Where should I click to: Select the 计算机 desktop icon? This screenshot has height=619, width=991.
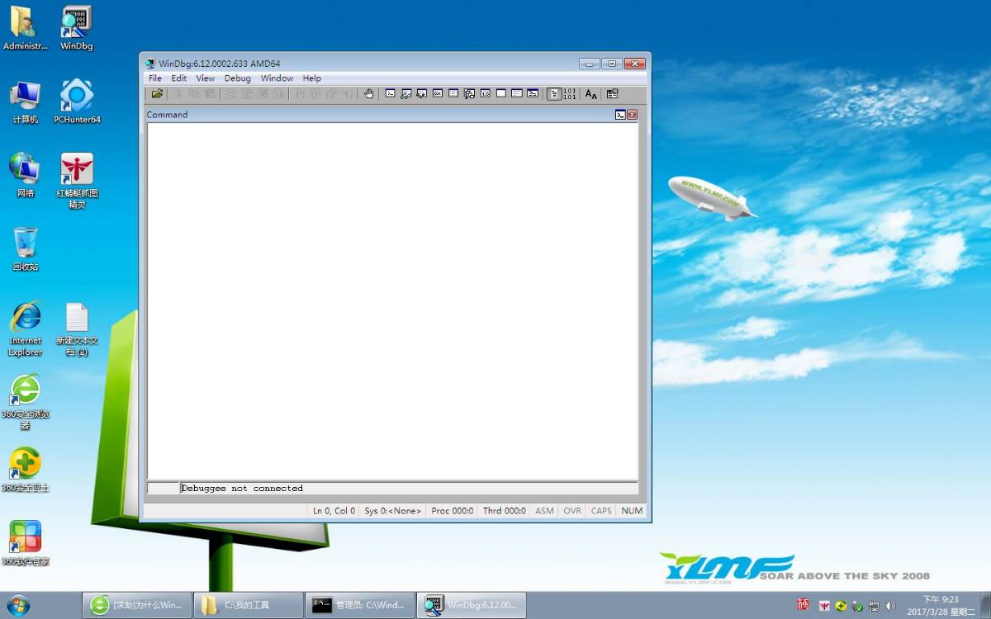coord(25,102)
